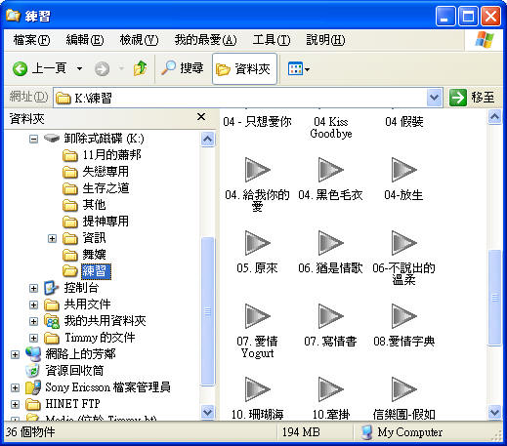Click the greyed Forward arrow icon
Image resolution: width=507 pixels, height=446 pixels.
[x=102, y=69]
